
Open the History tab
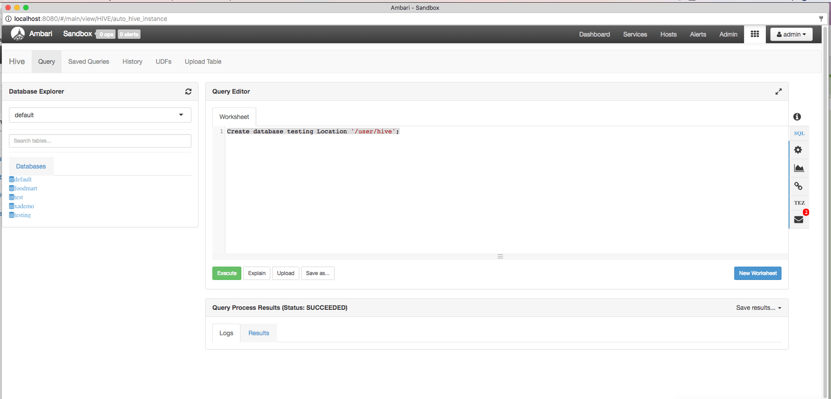click(132, 62)
